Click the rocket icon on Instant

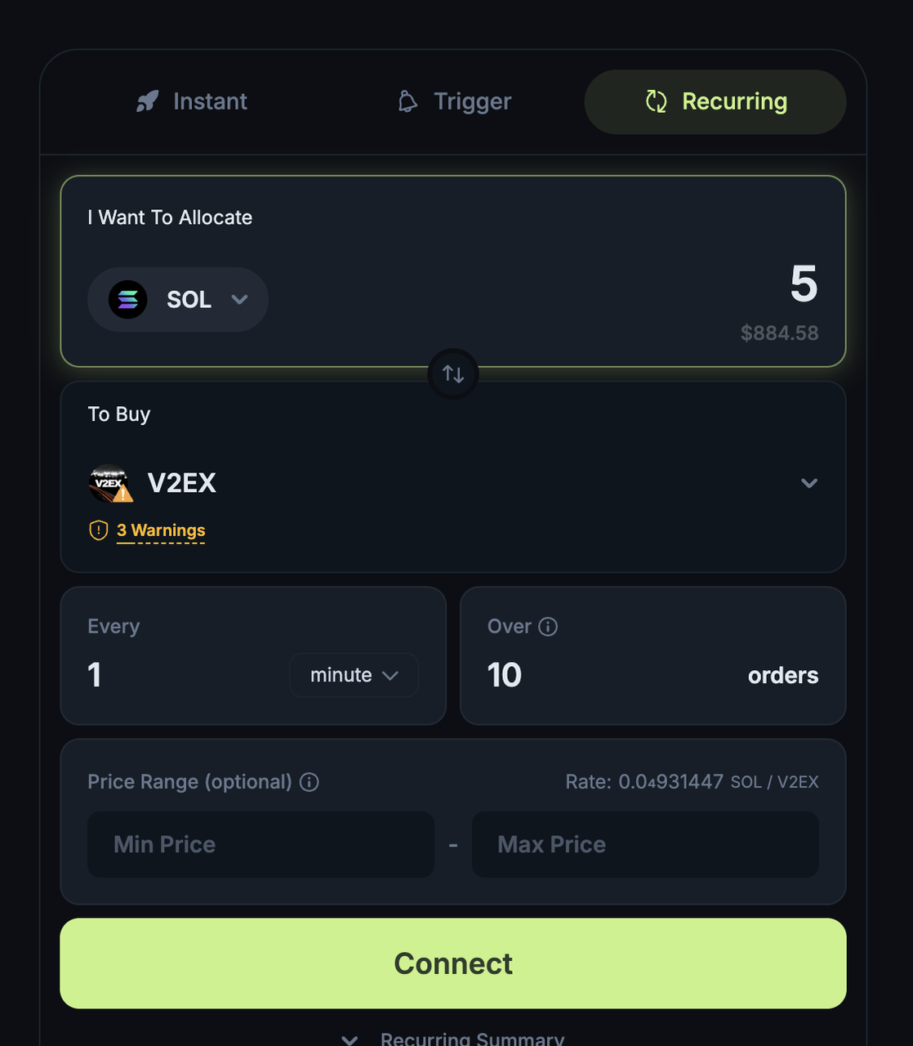148,101
